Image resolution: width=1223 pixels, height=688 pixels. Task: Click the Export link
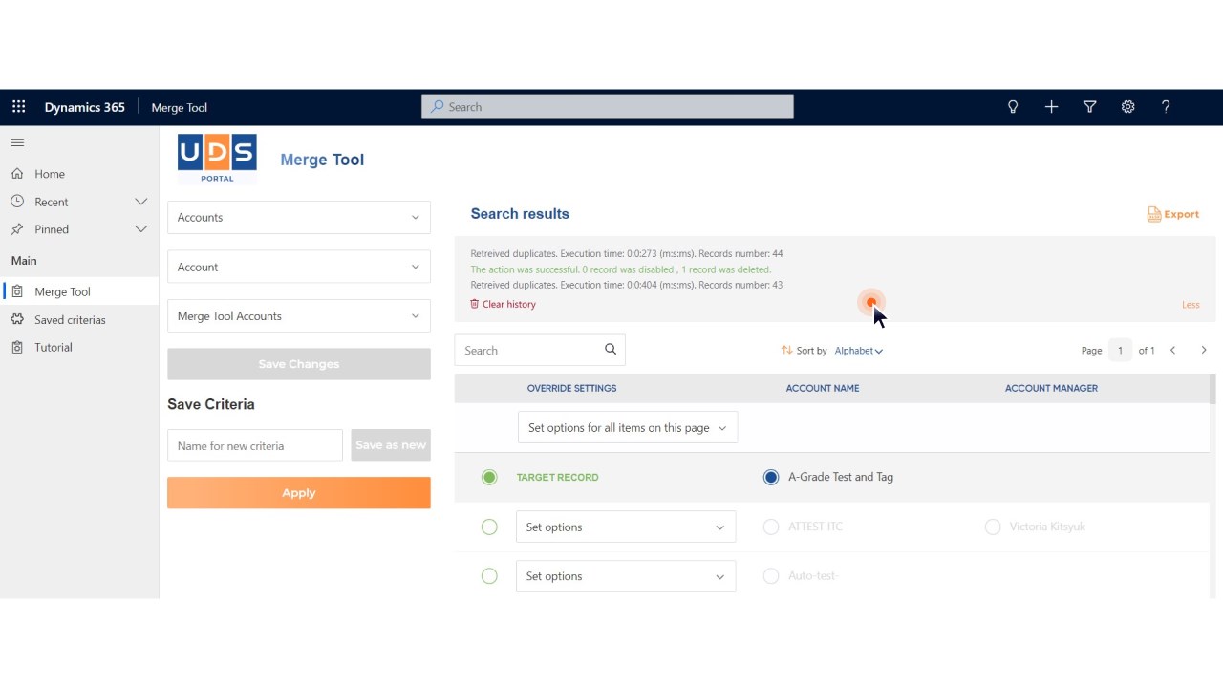pyautogui.click(x=1181, y=214)
